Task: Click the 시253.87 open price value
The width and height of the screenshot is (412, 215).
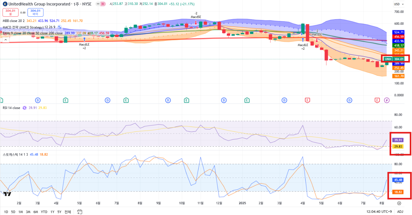Action: click(116, 4)
